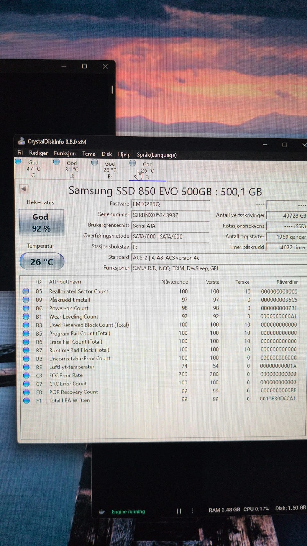Screen dimensions: 307x546
Task: Click raw value 0013E30D6CA1
Action: click(x=278, y=399)
